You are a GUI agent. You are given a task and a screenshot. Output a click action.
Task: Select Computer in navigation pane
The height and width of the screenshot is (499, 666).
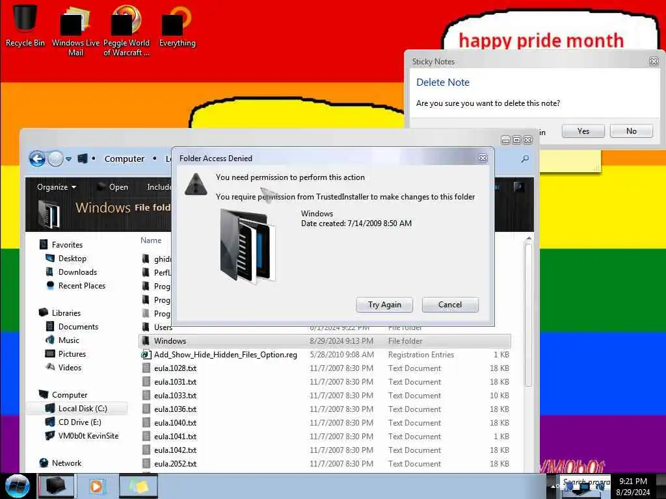pyautogui.click(x=63, y=394)
